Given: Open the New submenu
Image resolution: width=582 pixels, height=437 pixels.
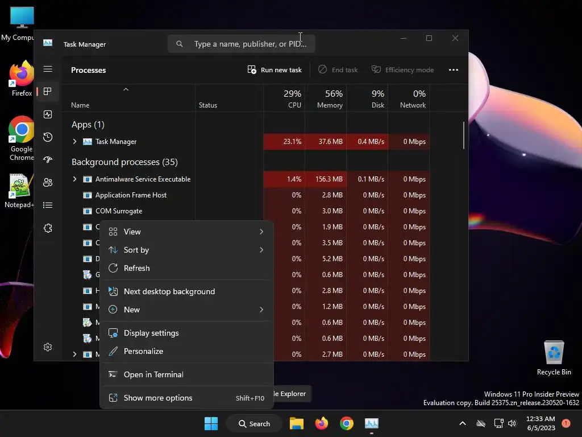Looking at the screenshot, I should click(186, 310).
